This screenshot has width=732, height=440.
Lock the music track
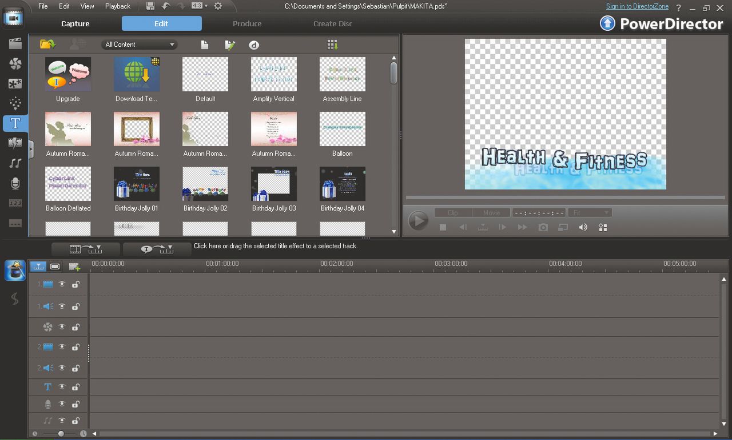pyautogui.click(x=75, y=421)
